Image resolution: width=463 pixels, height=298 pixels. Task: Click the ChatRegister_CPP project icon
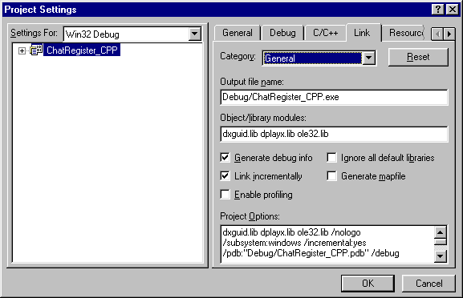(x=36, y=50)
